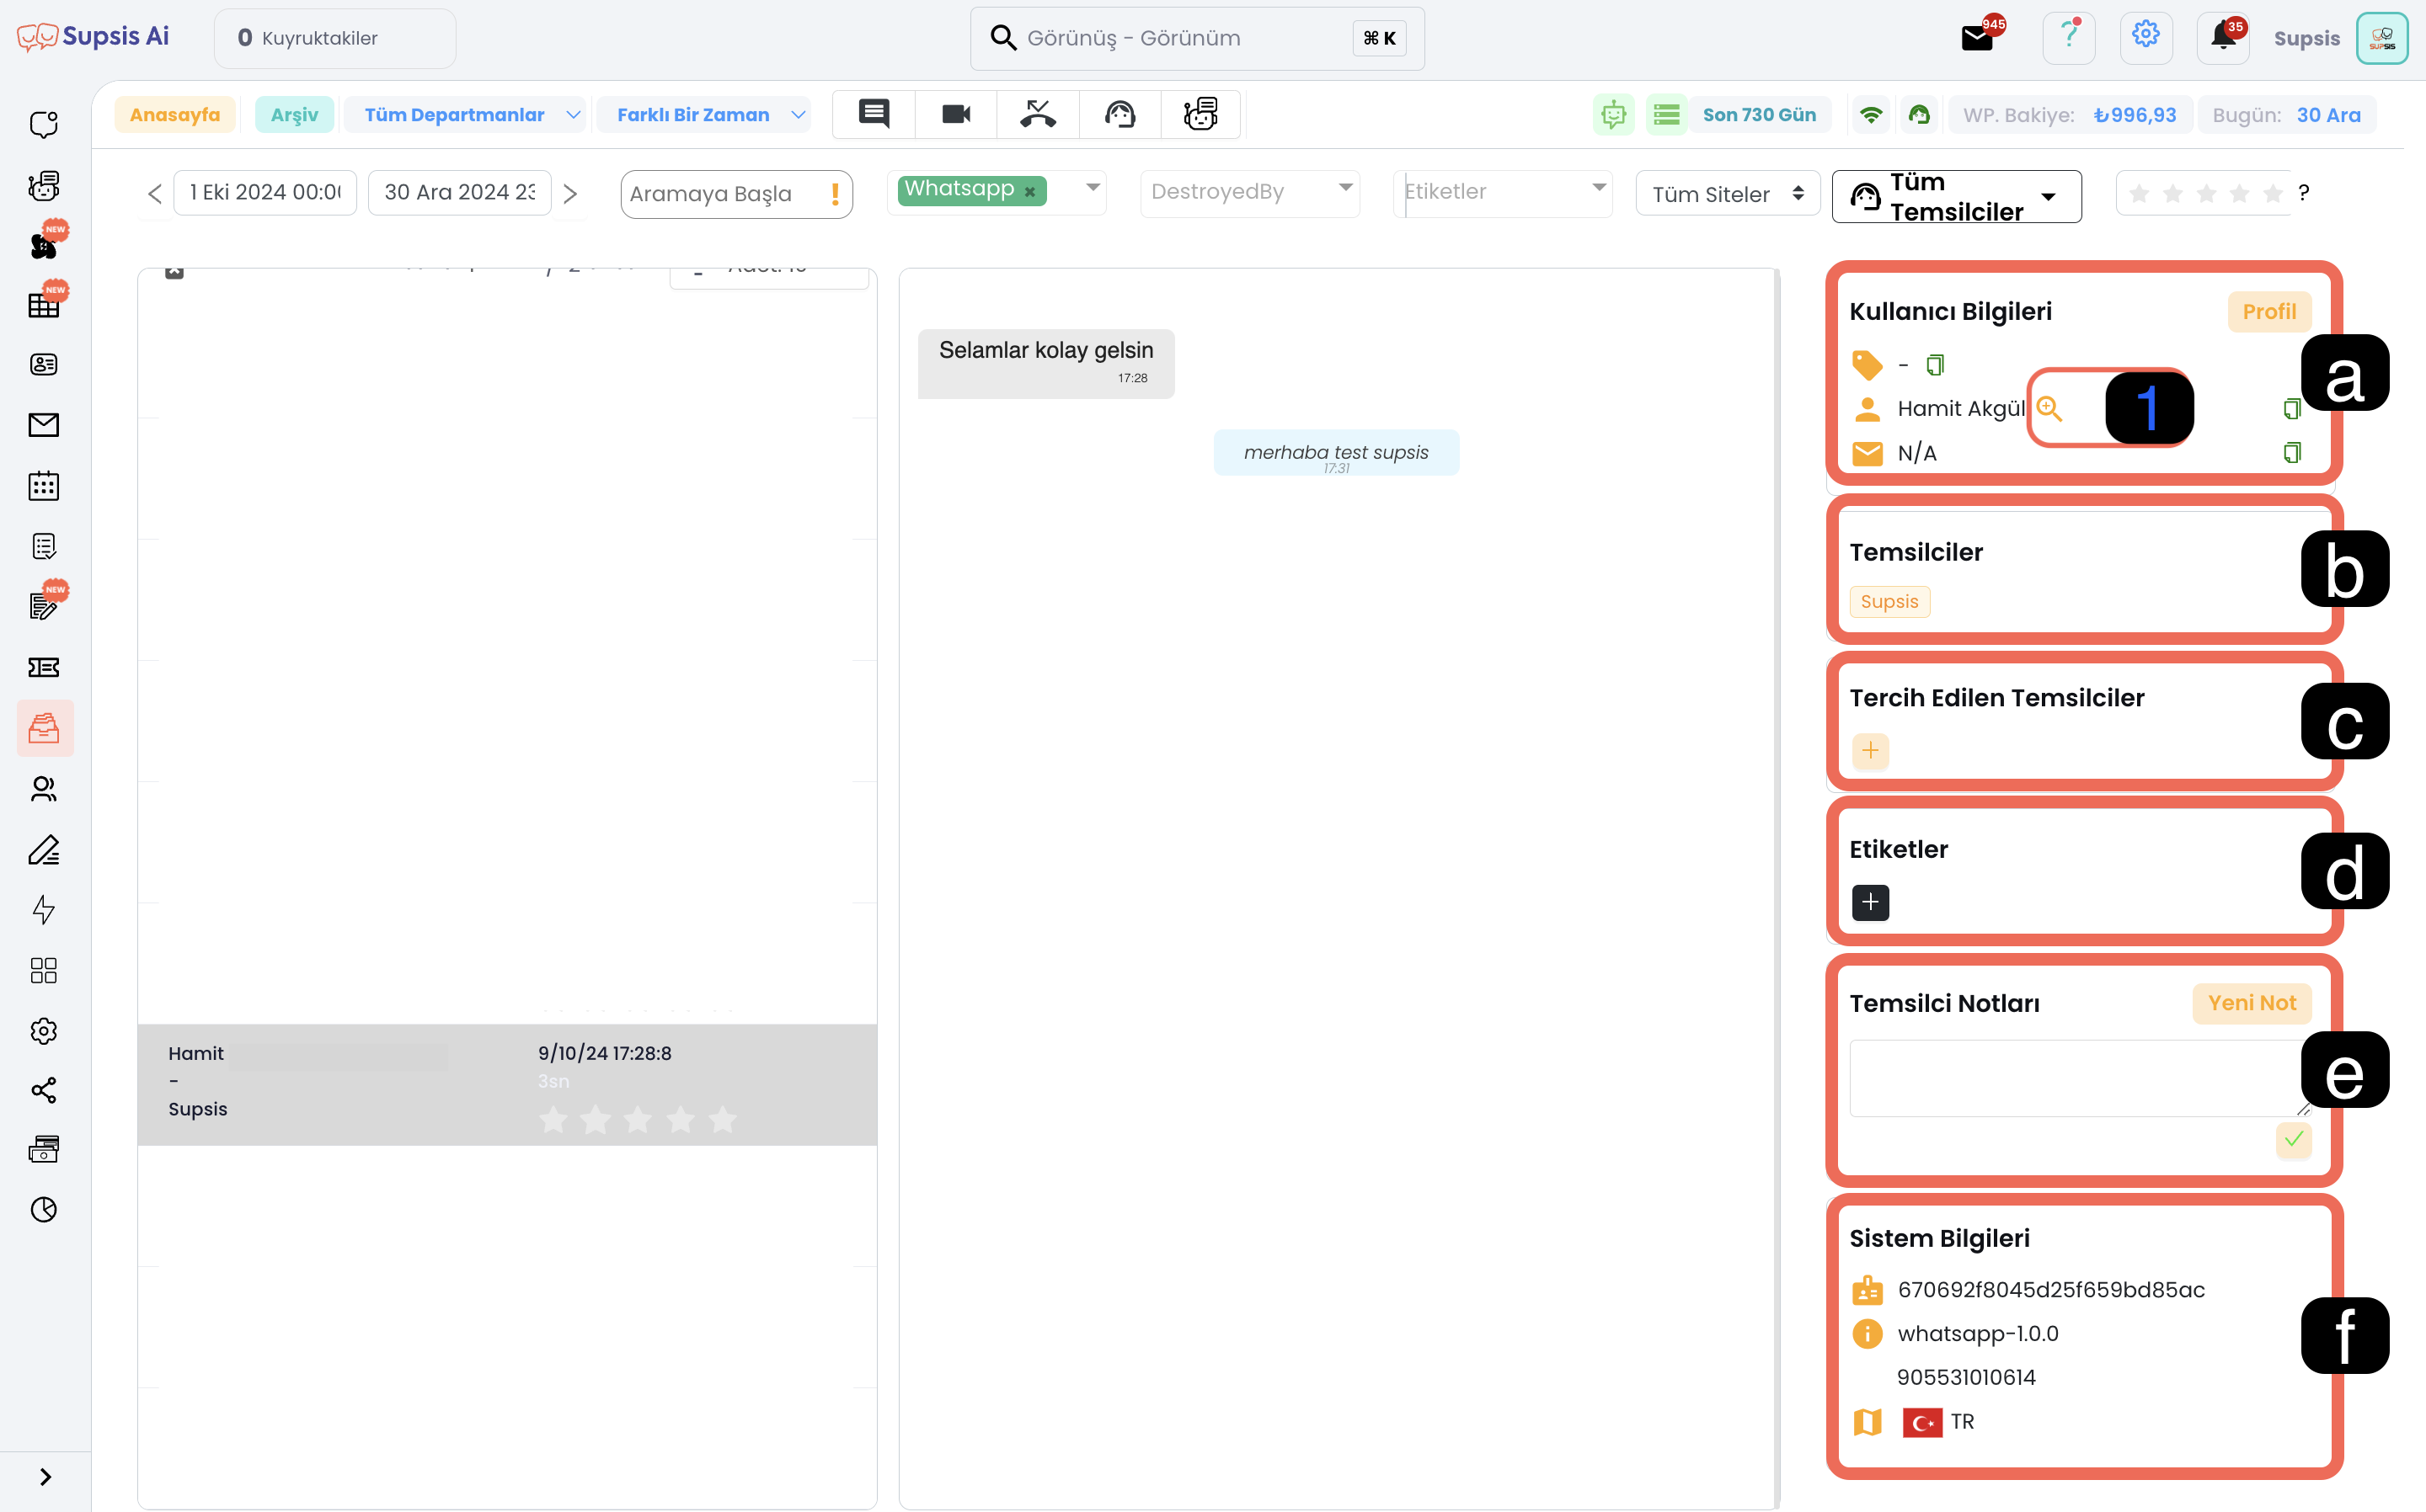The height and width of the screenshot is (1512, 2426).
Task: Open the Tüm Siteler selector
Action: 1728,194
